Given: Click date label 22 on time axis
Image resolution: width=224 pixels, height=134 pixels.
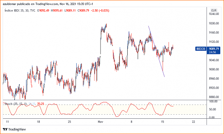Looking at the screenshot, I should pos(193,122).
